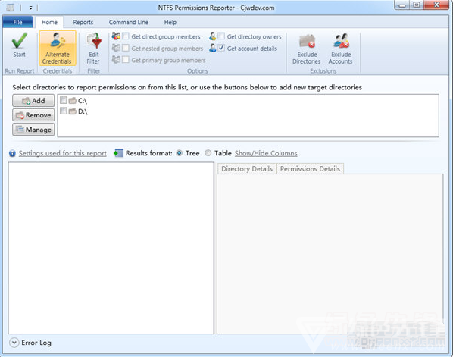Click inside the results tree pane
This screenshot has height=357, width=453.
pos(111,248)
